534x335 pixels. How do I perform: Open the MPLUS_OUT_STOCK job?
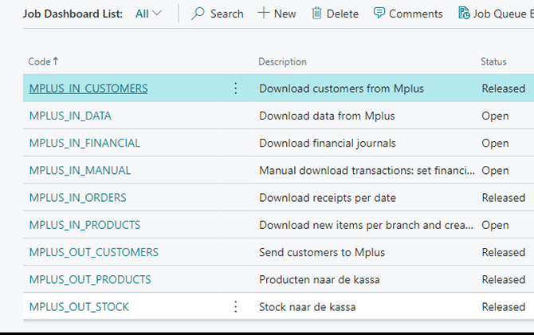coord(79,307)
